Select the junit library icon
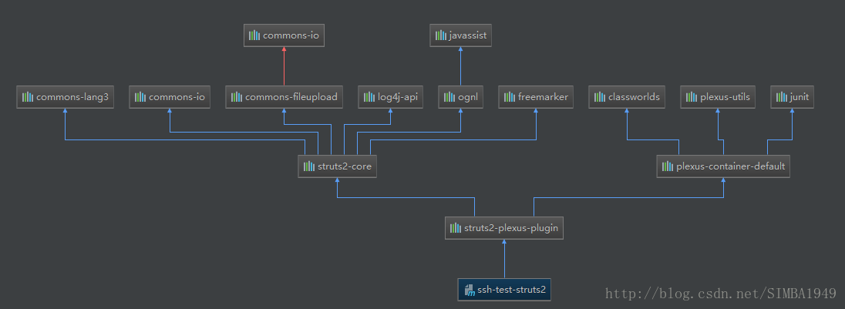 (782, 97)
